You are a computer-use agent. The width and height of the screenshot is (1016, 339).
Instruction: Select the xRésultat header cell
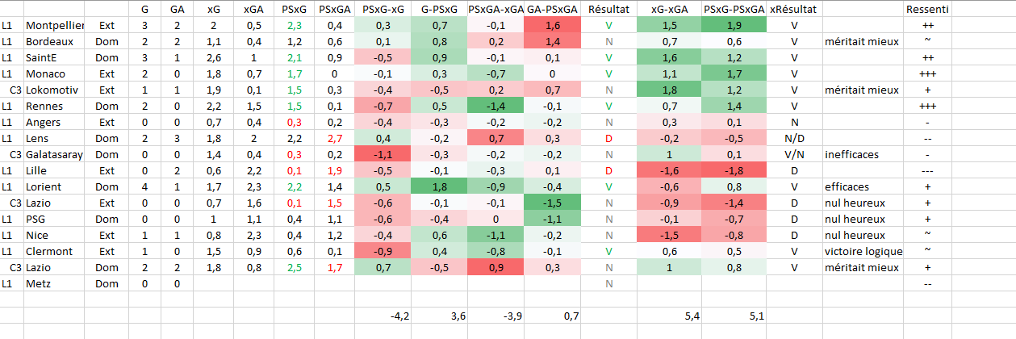[x=793, y=10]
